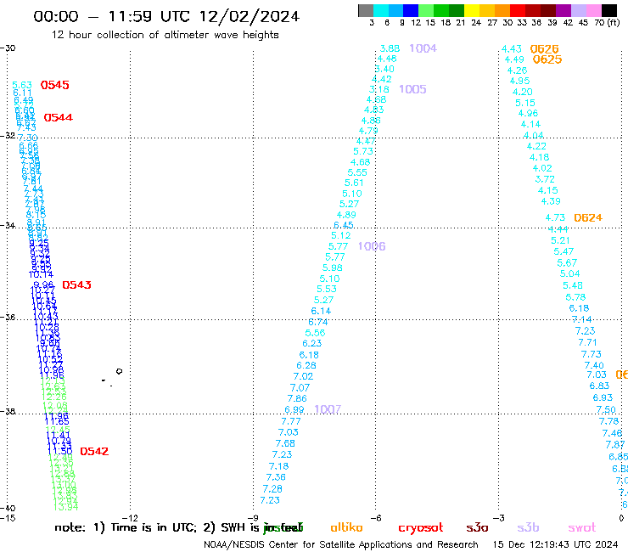
Task: Click the subtitle '12 hour collection of altimeter wave heights'
Action: pos(165,35)
